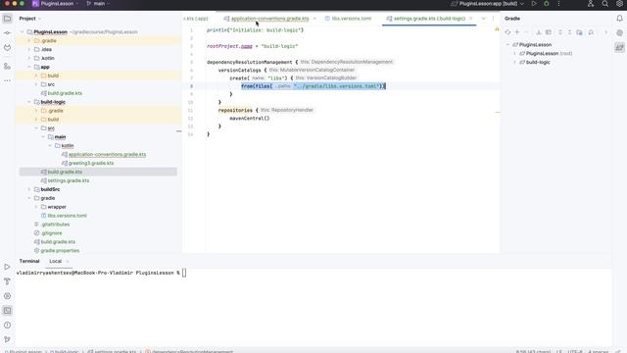
Task: Expand build-logic node in Gradle panel
Action: coord(514,63)
